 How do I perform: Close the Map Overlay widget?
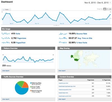pos(110,48)
